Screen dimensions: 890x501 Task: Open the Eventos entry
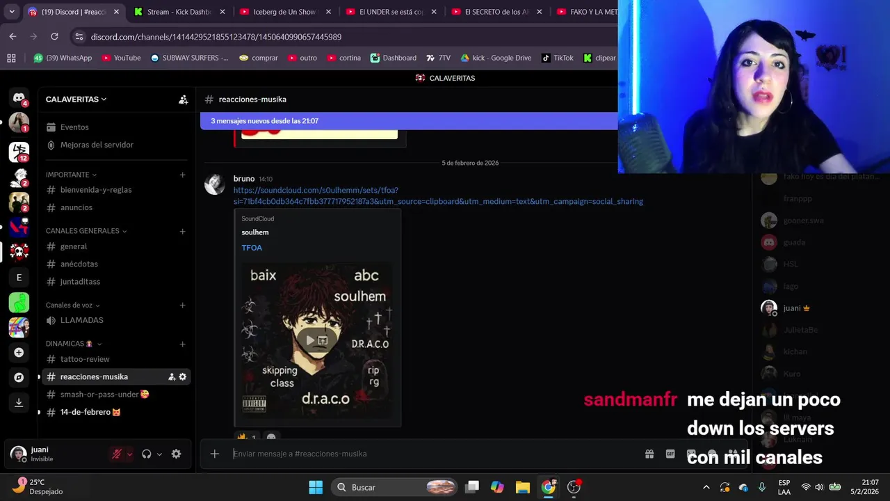[x=116, y=127]
